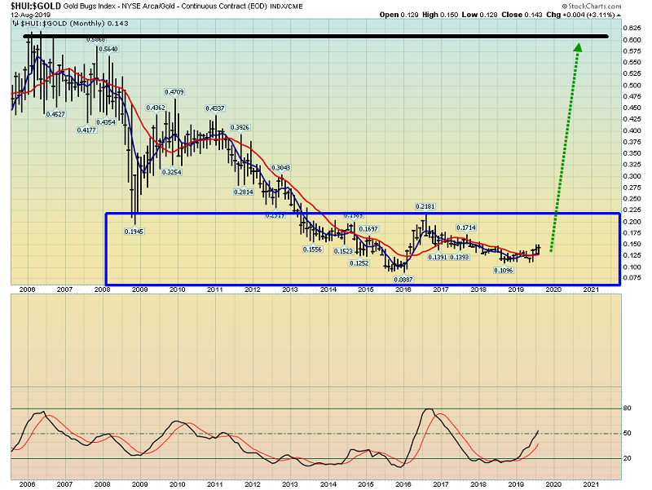Click the 0.4709 price peak label

click(x=175, y=91)
